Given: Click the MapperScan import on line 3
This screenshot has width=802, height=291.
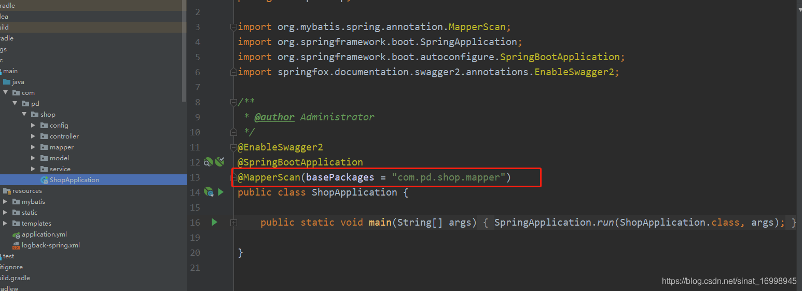Looking at the screenshot, I should (477, 27).
